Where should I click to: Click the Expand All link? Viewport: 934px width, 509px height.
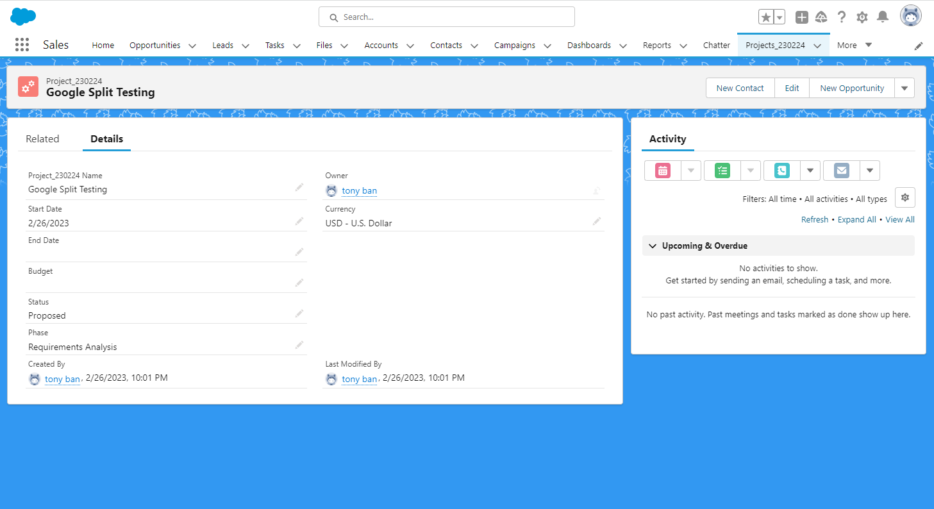(x=857, y=219)
